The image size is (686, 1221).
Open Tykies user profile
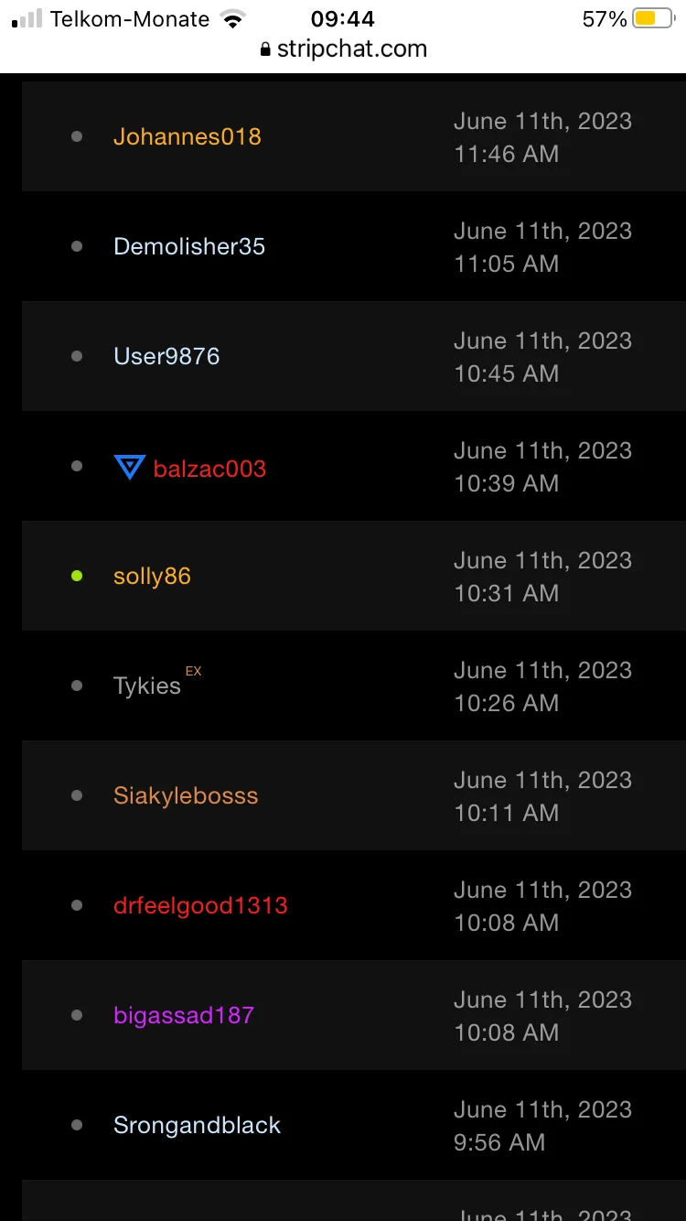point(147,686)
